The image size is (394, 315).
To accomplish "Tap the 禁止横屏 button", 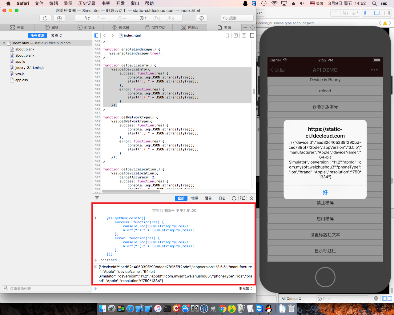I will coord(325,203).
